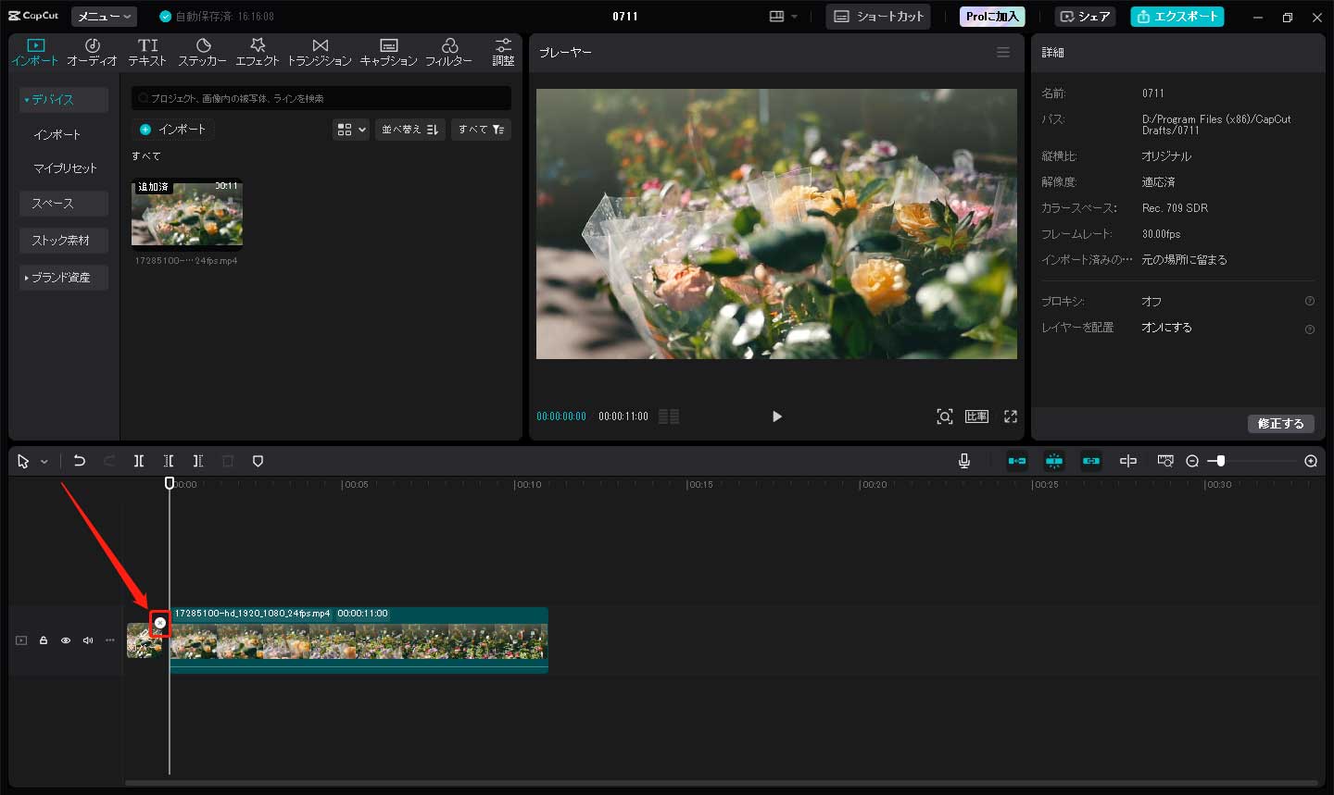The width and height of the screenshot is (1334, 795).
Task: Click the proxy info help icon
Action: 1310,301
